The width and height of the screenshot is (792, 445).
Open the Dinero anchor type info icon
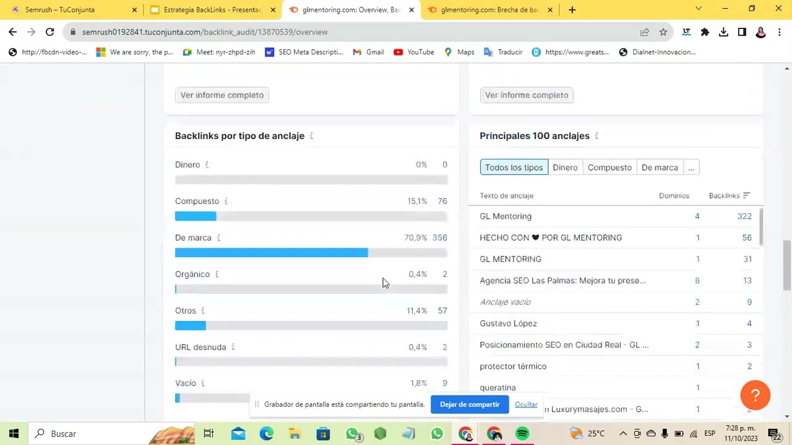click(207, 165)
